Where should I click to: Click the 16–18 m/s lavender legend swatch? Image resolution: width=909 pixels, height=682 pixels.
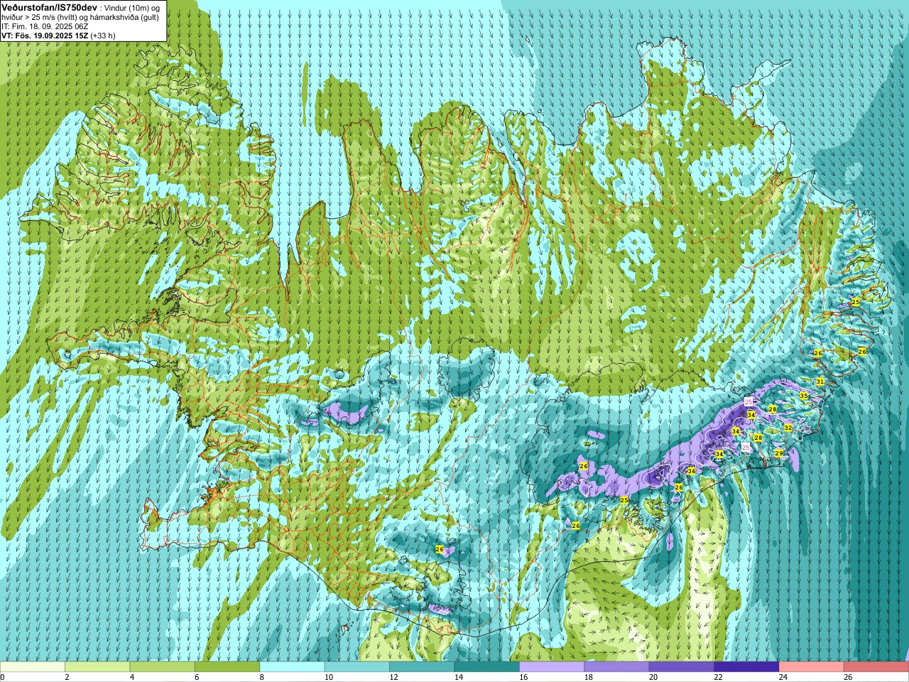click(x=552, y=667)
